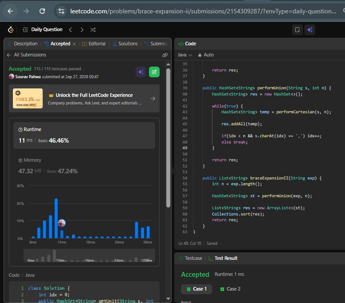This screenshot has height=303, width=345.
Task: Click the tallest bar in runtime chart
Action: pyautogui.click(x=56, y=218)
